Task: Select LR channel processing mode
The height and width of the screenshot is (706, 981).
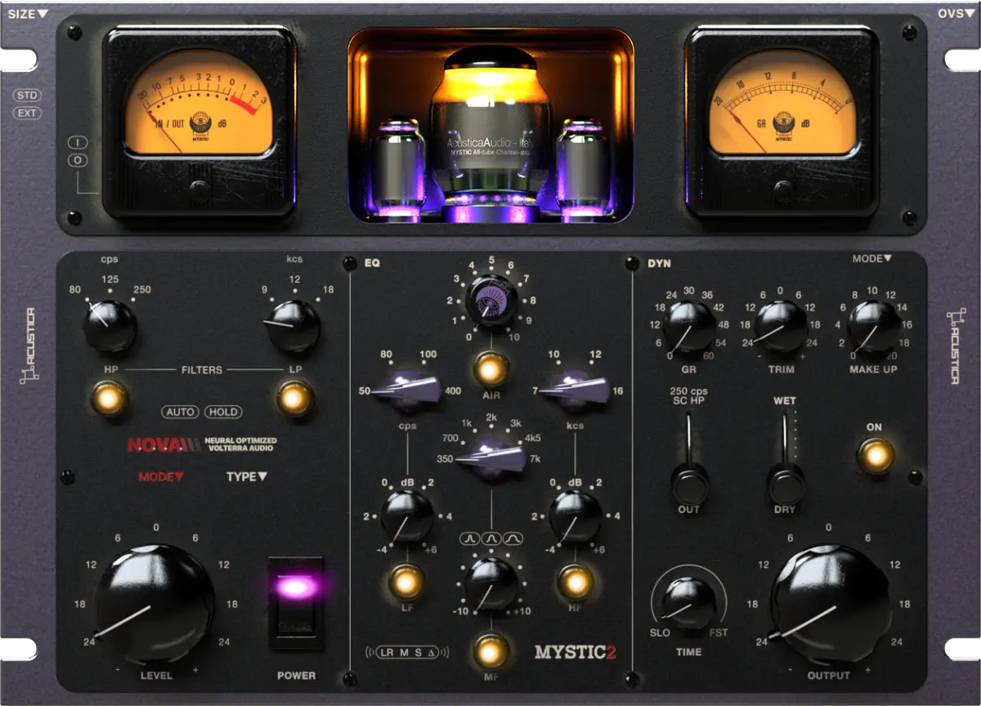Action: 387,652
